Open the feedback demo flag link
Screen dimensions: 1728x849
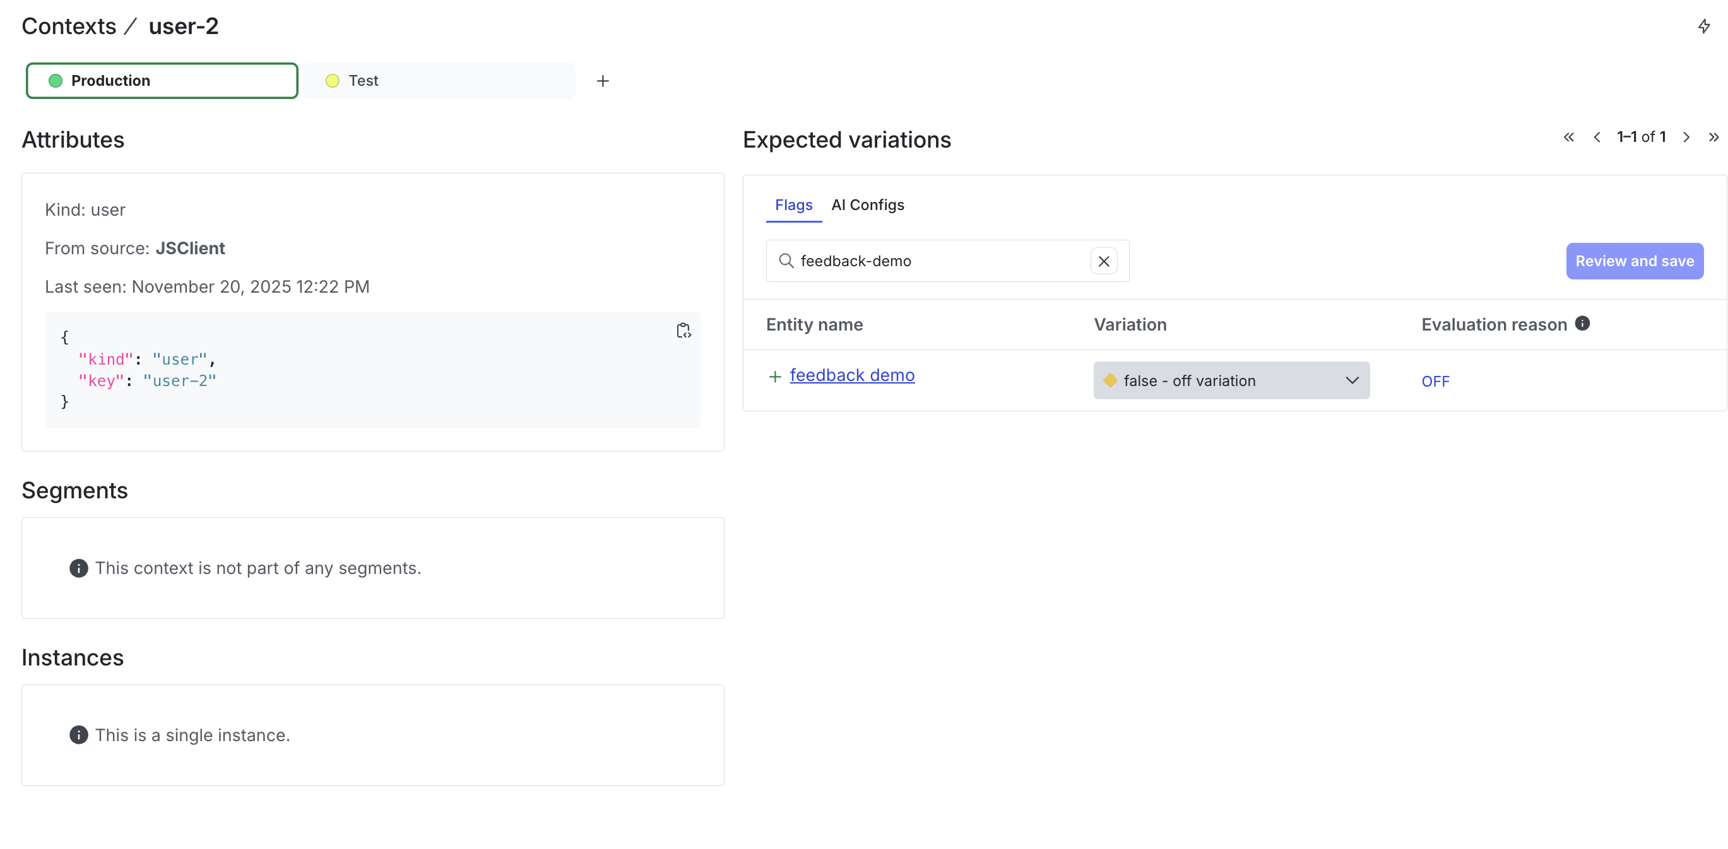click(852, 375)
